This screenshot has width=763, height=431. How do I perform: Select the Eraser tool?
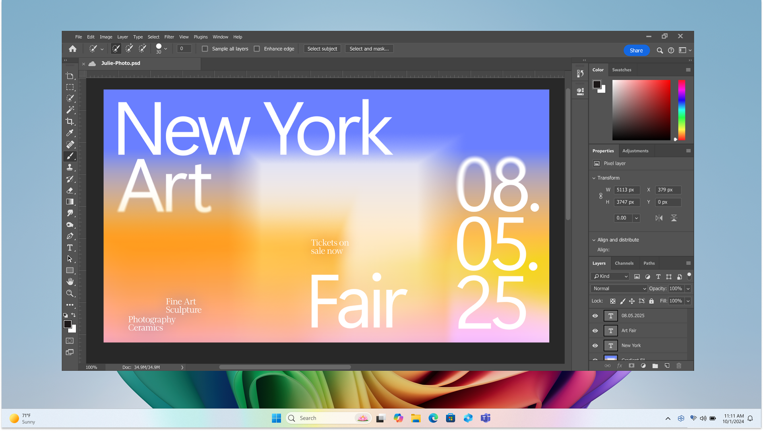(x=70, y=190)
